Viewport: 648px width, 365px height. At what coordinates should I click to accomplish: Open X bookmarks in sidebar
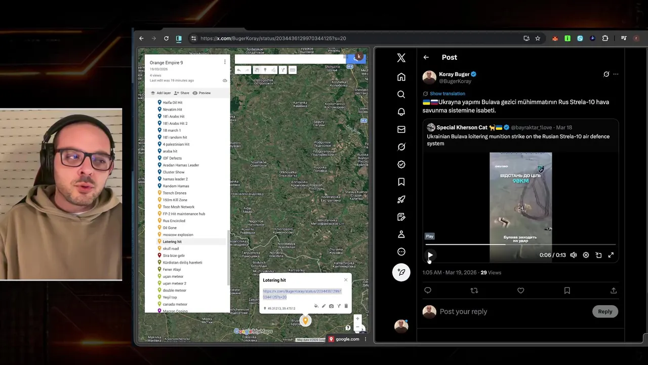[x=401, y=181]
